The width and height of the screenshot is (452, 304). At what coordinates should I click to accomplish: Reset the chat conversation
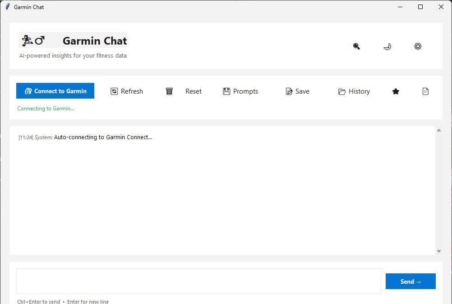(194, 91)
